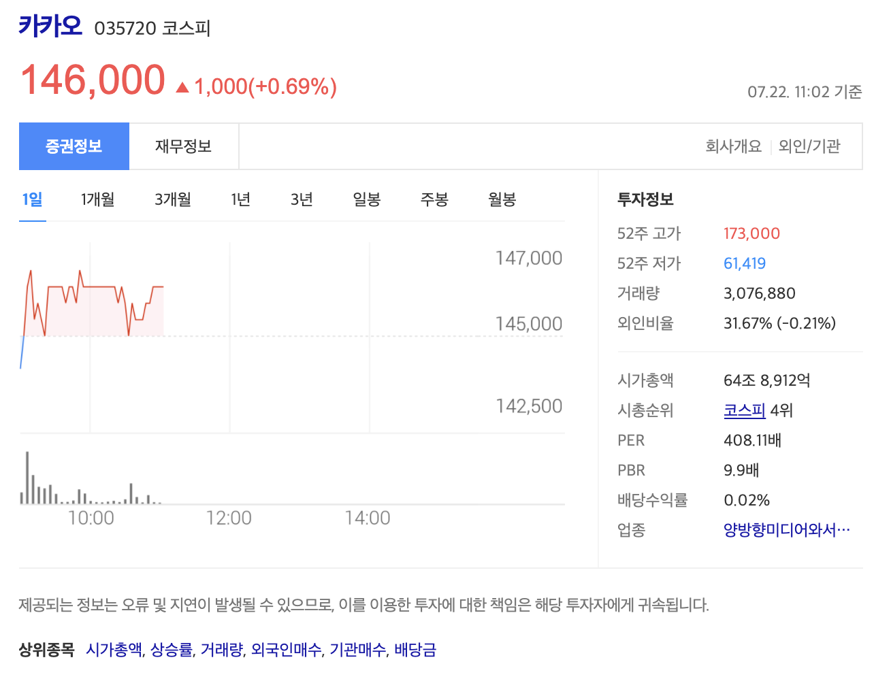Screen dimensions: 874x679
Task: Click the price change 1,000(+0.69%)
Action: pos(265,86)
